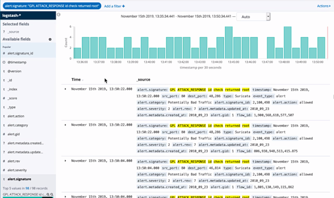Open the Auto interval dropdown

point(253,16)
